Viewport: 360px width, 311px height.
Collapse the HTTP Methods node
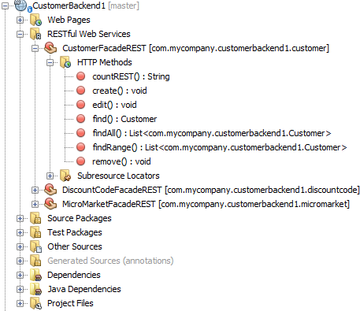pyautogui.click(x=50, y=62)
